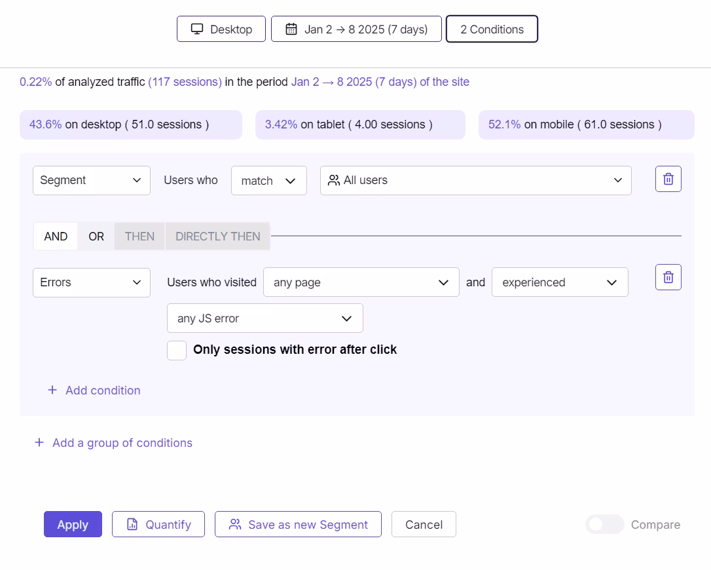
Task: Select the DIRECTLY THEN operator
Action: point(217,236)
